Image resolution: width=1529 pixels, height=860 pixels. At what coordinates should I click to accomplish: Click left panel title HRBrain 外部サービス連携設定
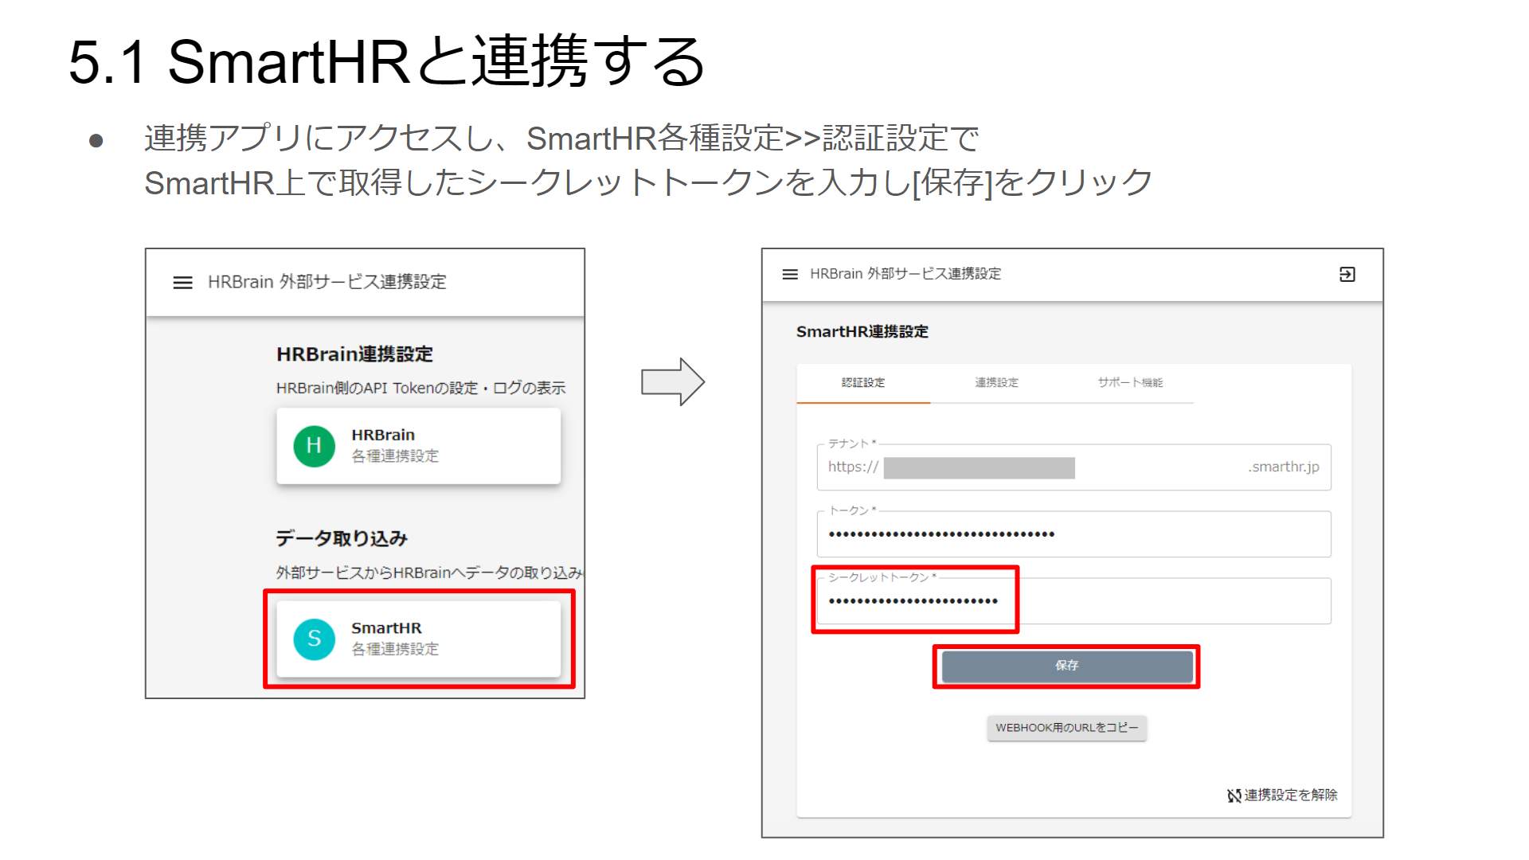pos(327,282)
